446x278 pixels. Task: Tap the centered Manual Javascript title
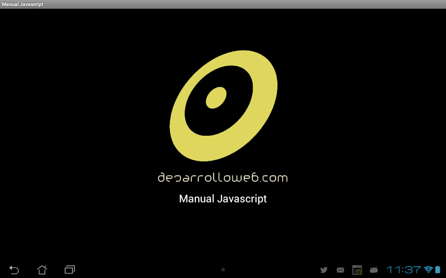click(x=223, y=199)
